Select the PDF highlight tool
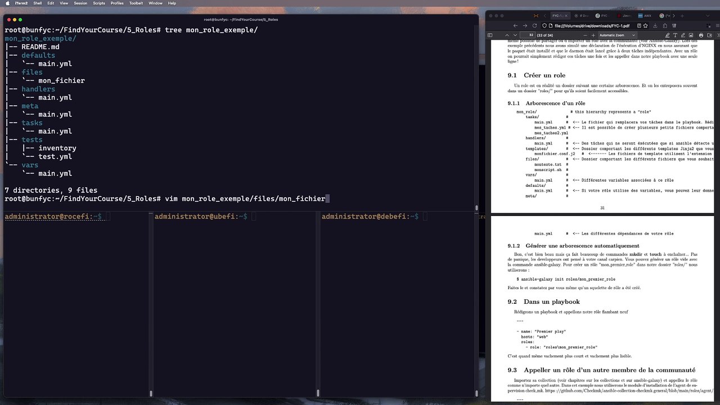The image size is (720, 405). point(667,35)
